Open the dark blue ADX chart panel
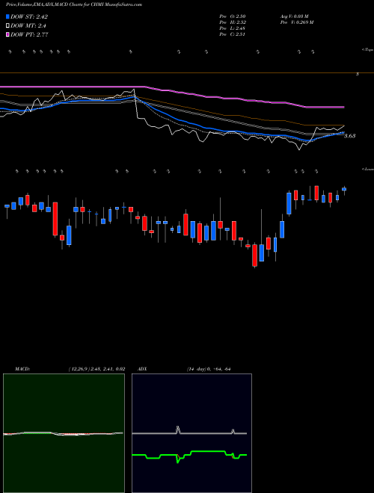 [x=191, y=433]
